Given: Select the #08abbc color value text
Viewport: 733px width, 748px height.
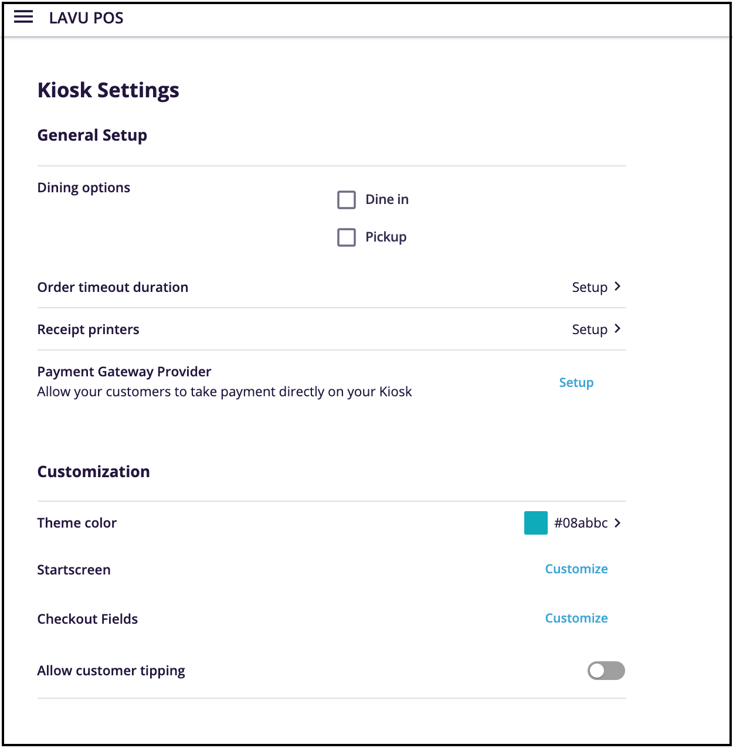Looking at the screenshot, I should 582,523.
